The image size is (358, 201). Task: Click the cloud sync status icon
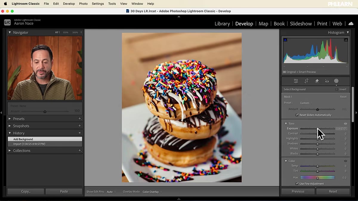point(351,23)
